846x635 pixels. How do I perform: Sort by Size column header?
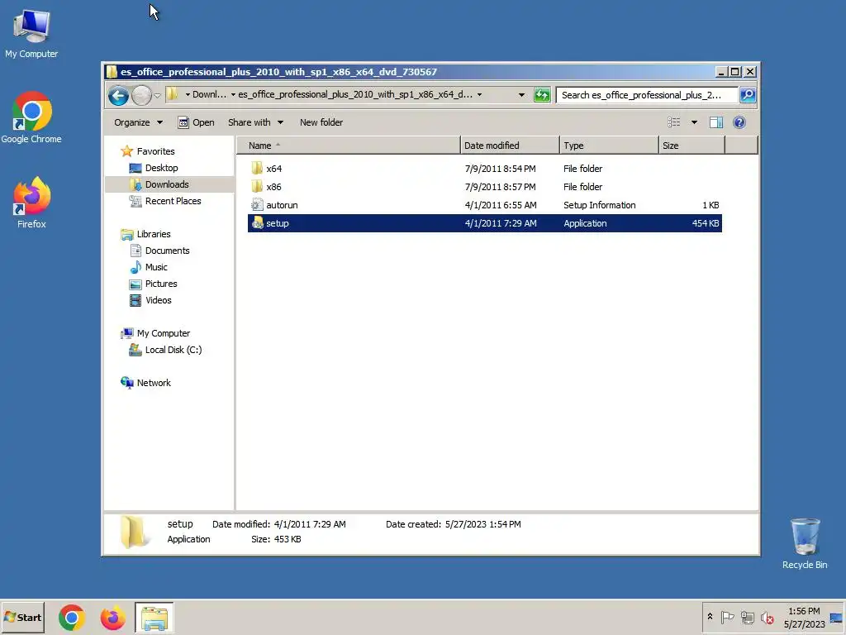[x=692, y=146]
